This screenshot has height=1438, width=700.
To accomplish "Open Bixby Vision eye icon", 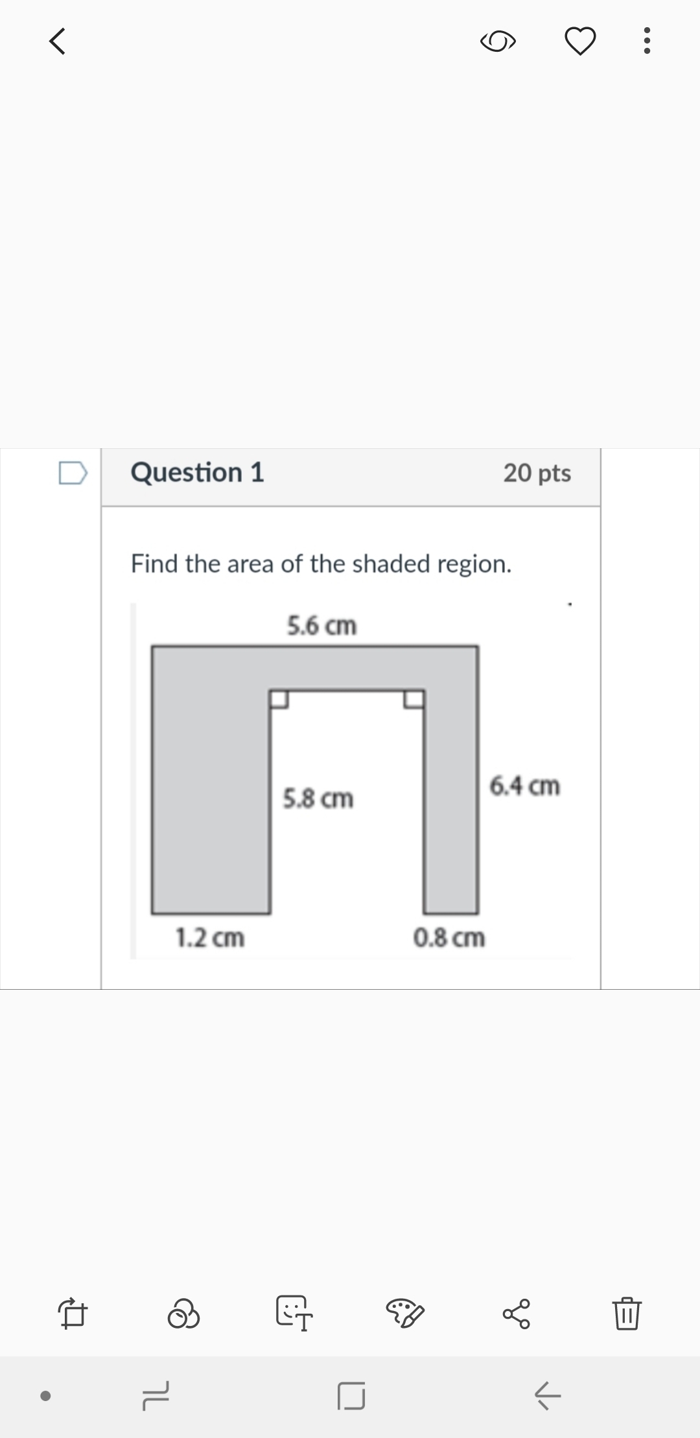I will (498, 42).
